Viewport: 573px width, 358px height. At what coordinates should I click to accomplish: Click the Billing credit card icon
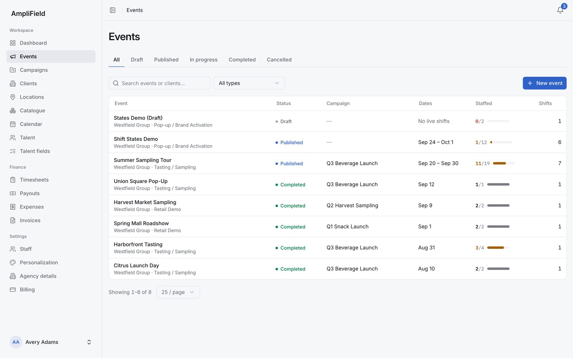point(13,290)
